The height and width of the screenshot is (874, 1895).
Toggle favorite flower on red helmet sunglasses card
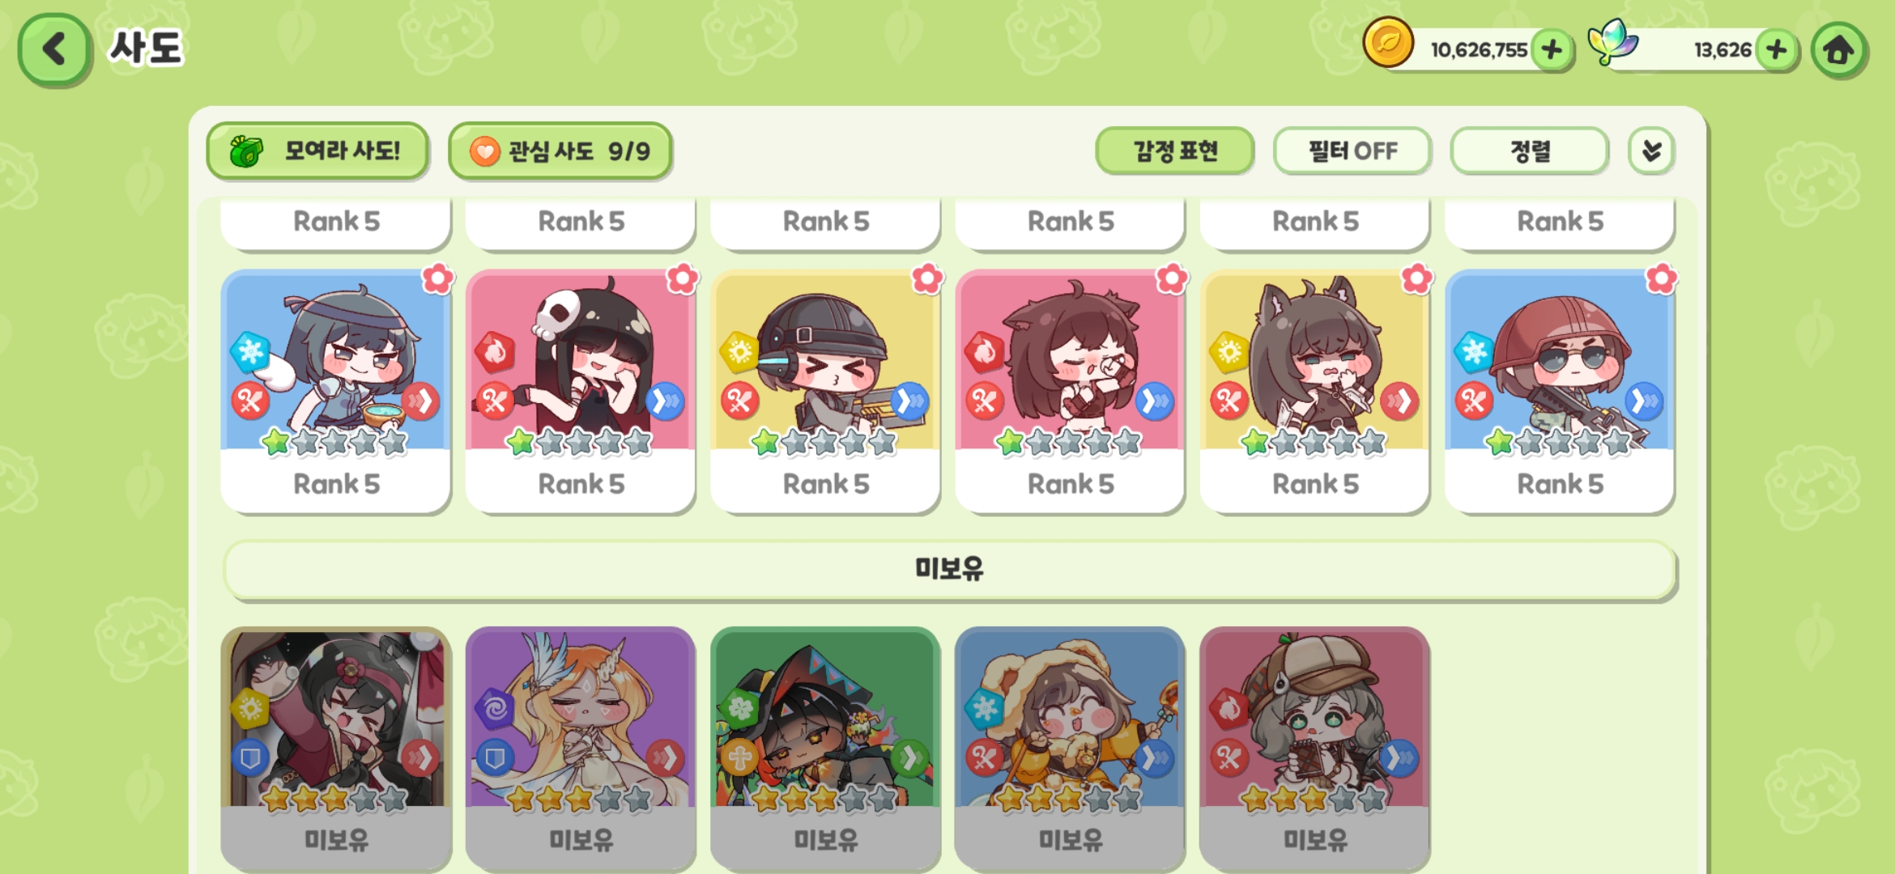(x=1661, y=279)
